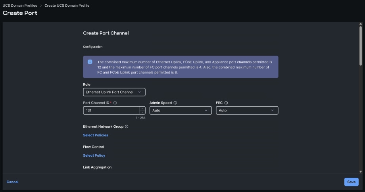Click the '1 - 256' range hint
This screenshot has height=192, width=365.
[140, 118]
